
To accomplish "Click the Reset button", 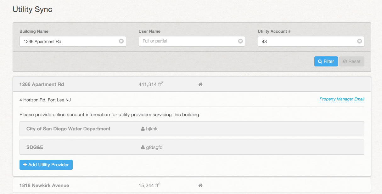I will tap(352, 61).
